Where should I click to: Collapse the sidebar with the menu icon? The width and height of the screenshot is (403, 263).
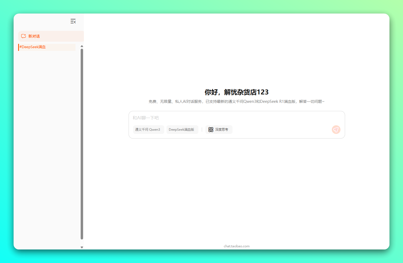(73, 21)
